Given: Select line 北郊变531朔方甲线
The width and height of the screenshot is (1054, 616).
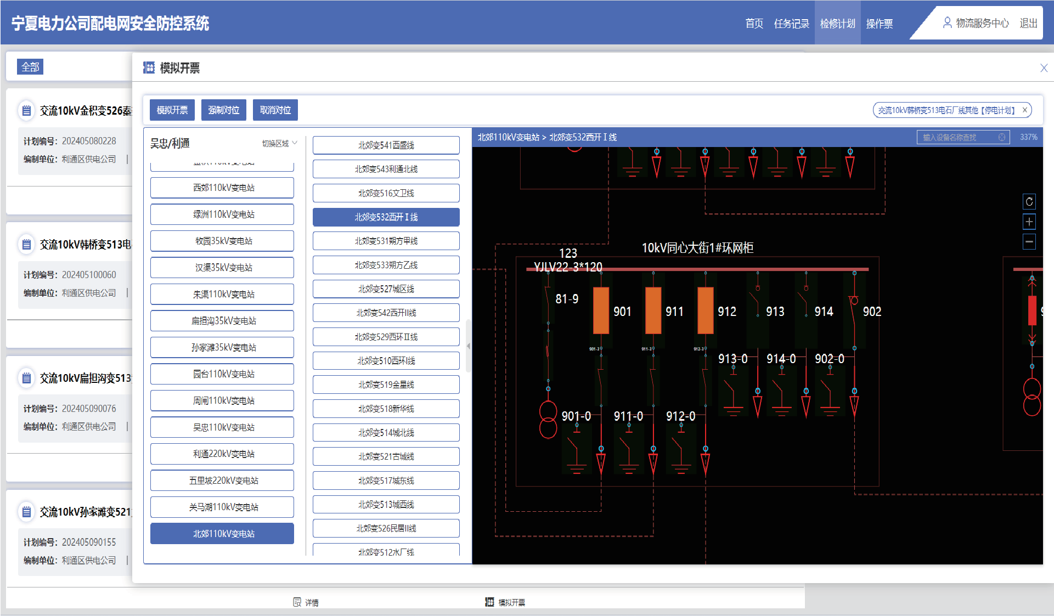Looking at the screenshot, I should [386, 241].
